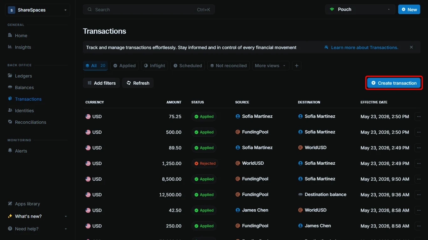Open the More views dropdown
Screen dimensions: 428x240
[271, 66]
